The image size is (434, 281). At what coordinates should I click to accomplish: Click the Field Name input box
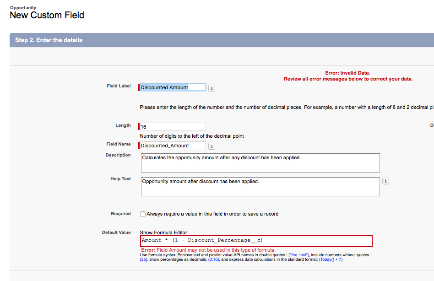pos(173,146)
